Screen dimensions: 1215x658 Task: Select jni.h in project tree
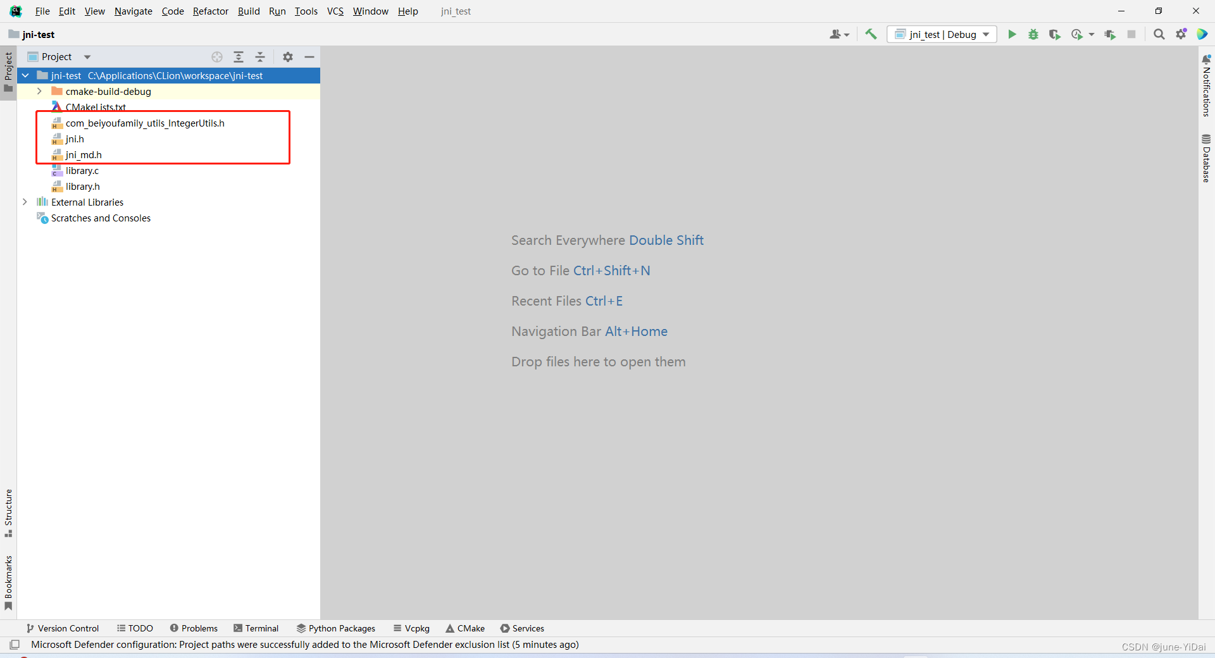tap(75, 139)
